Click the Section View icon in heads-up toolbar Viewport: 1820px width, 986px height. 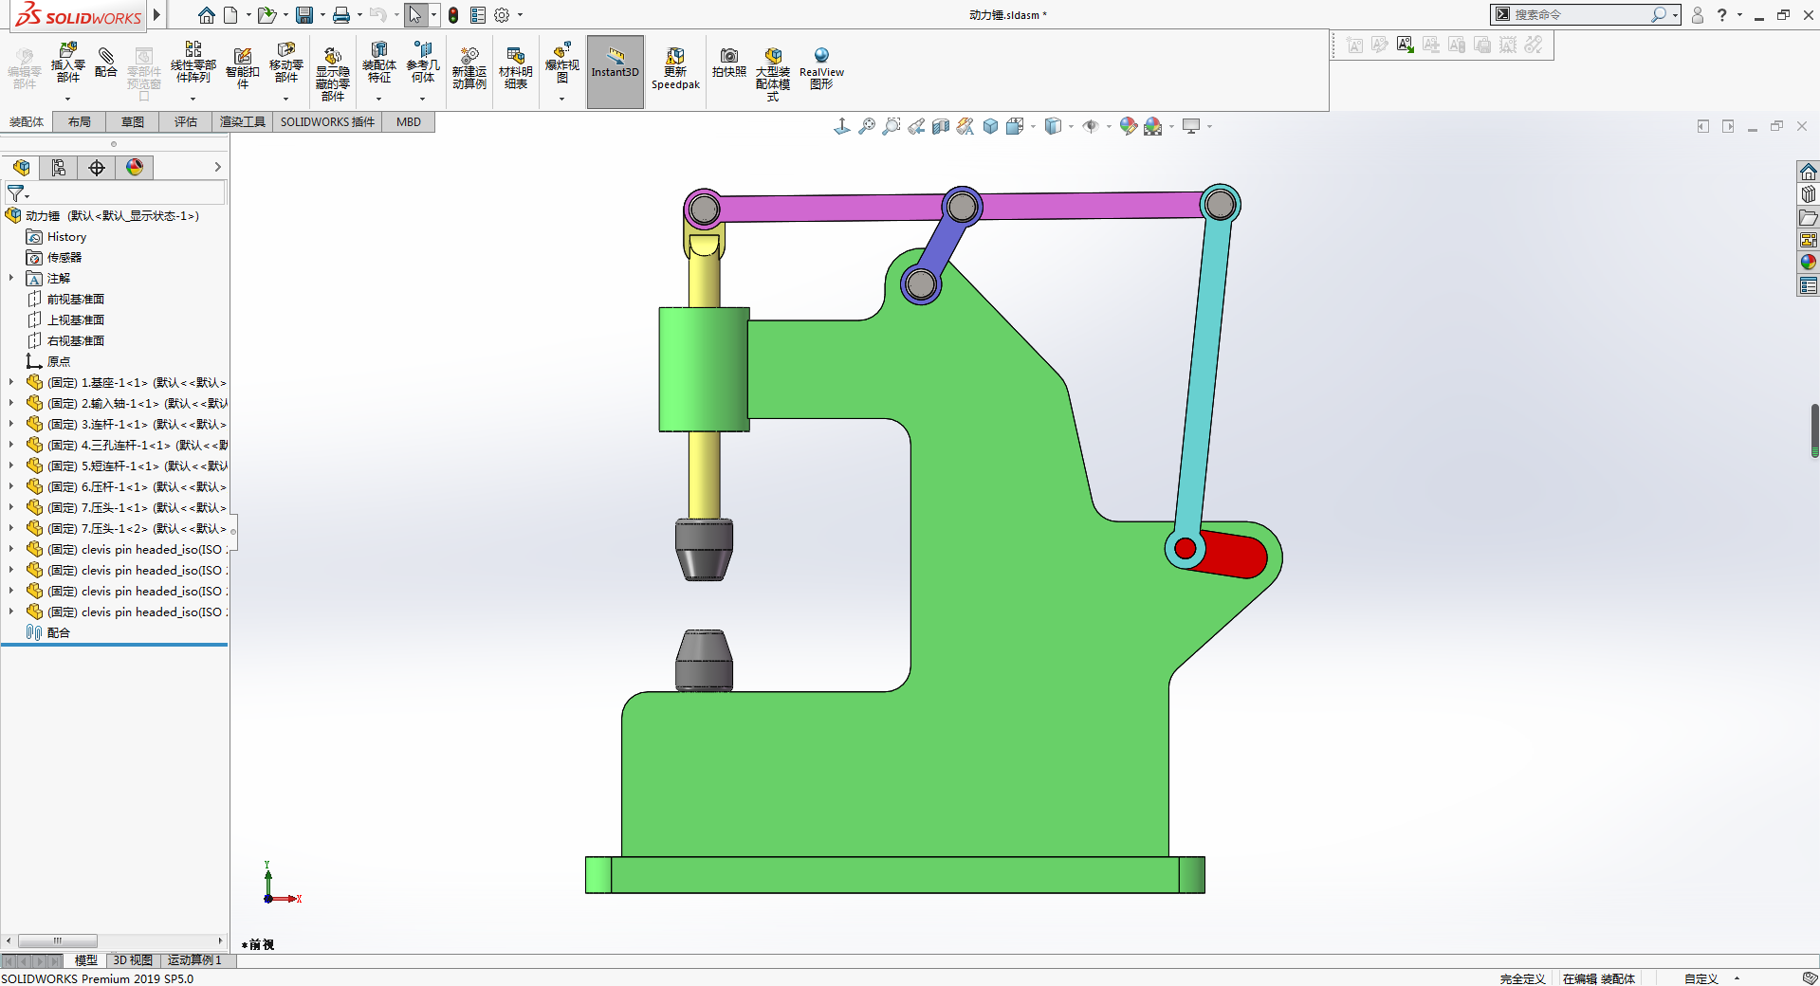pos(940,126)
